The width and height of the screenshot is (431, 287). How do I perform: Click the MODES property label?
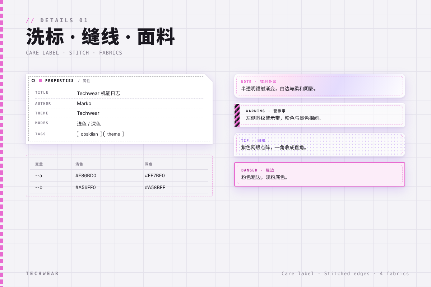pos(42,123)
